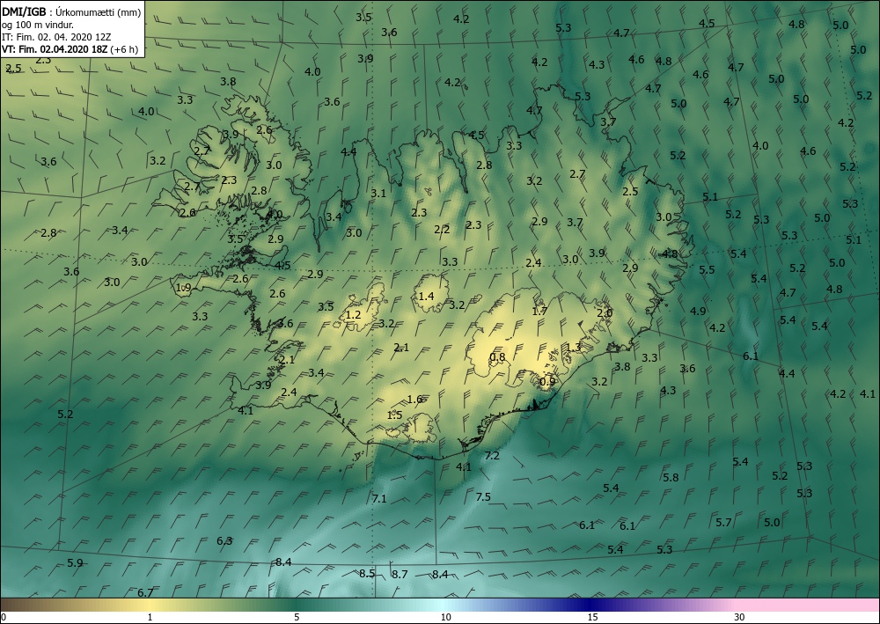
Task: Click the 1.6 value in south Iceland
Action: click(x=414, y=399)
